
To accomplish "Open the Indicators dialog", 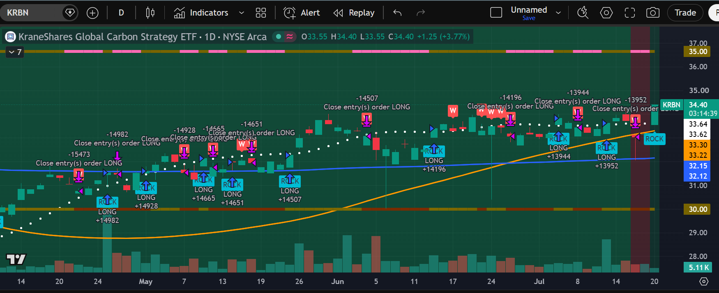I will [201, 13].
